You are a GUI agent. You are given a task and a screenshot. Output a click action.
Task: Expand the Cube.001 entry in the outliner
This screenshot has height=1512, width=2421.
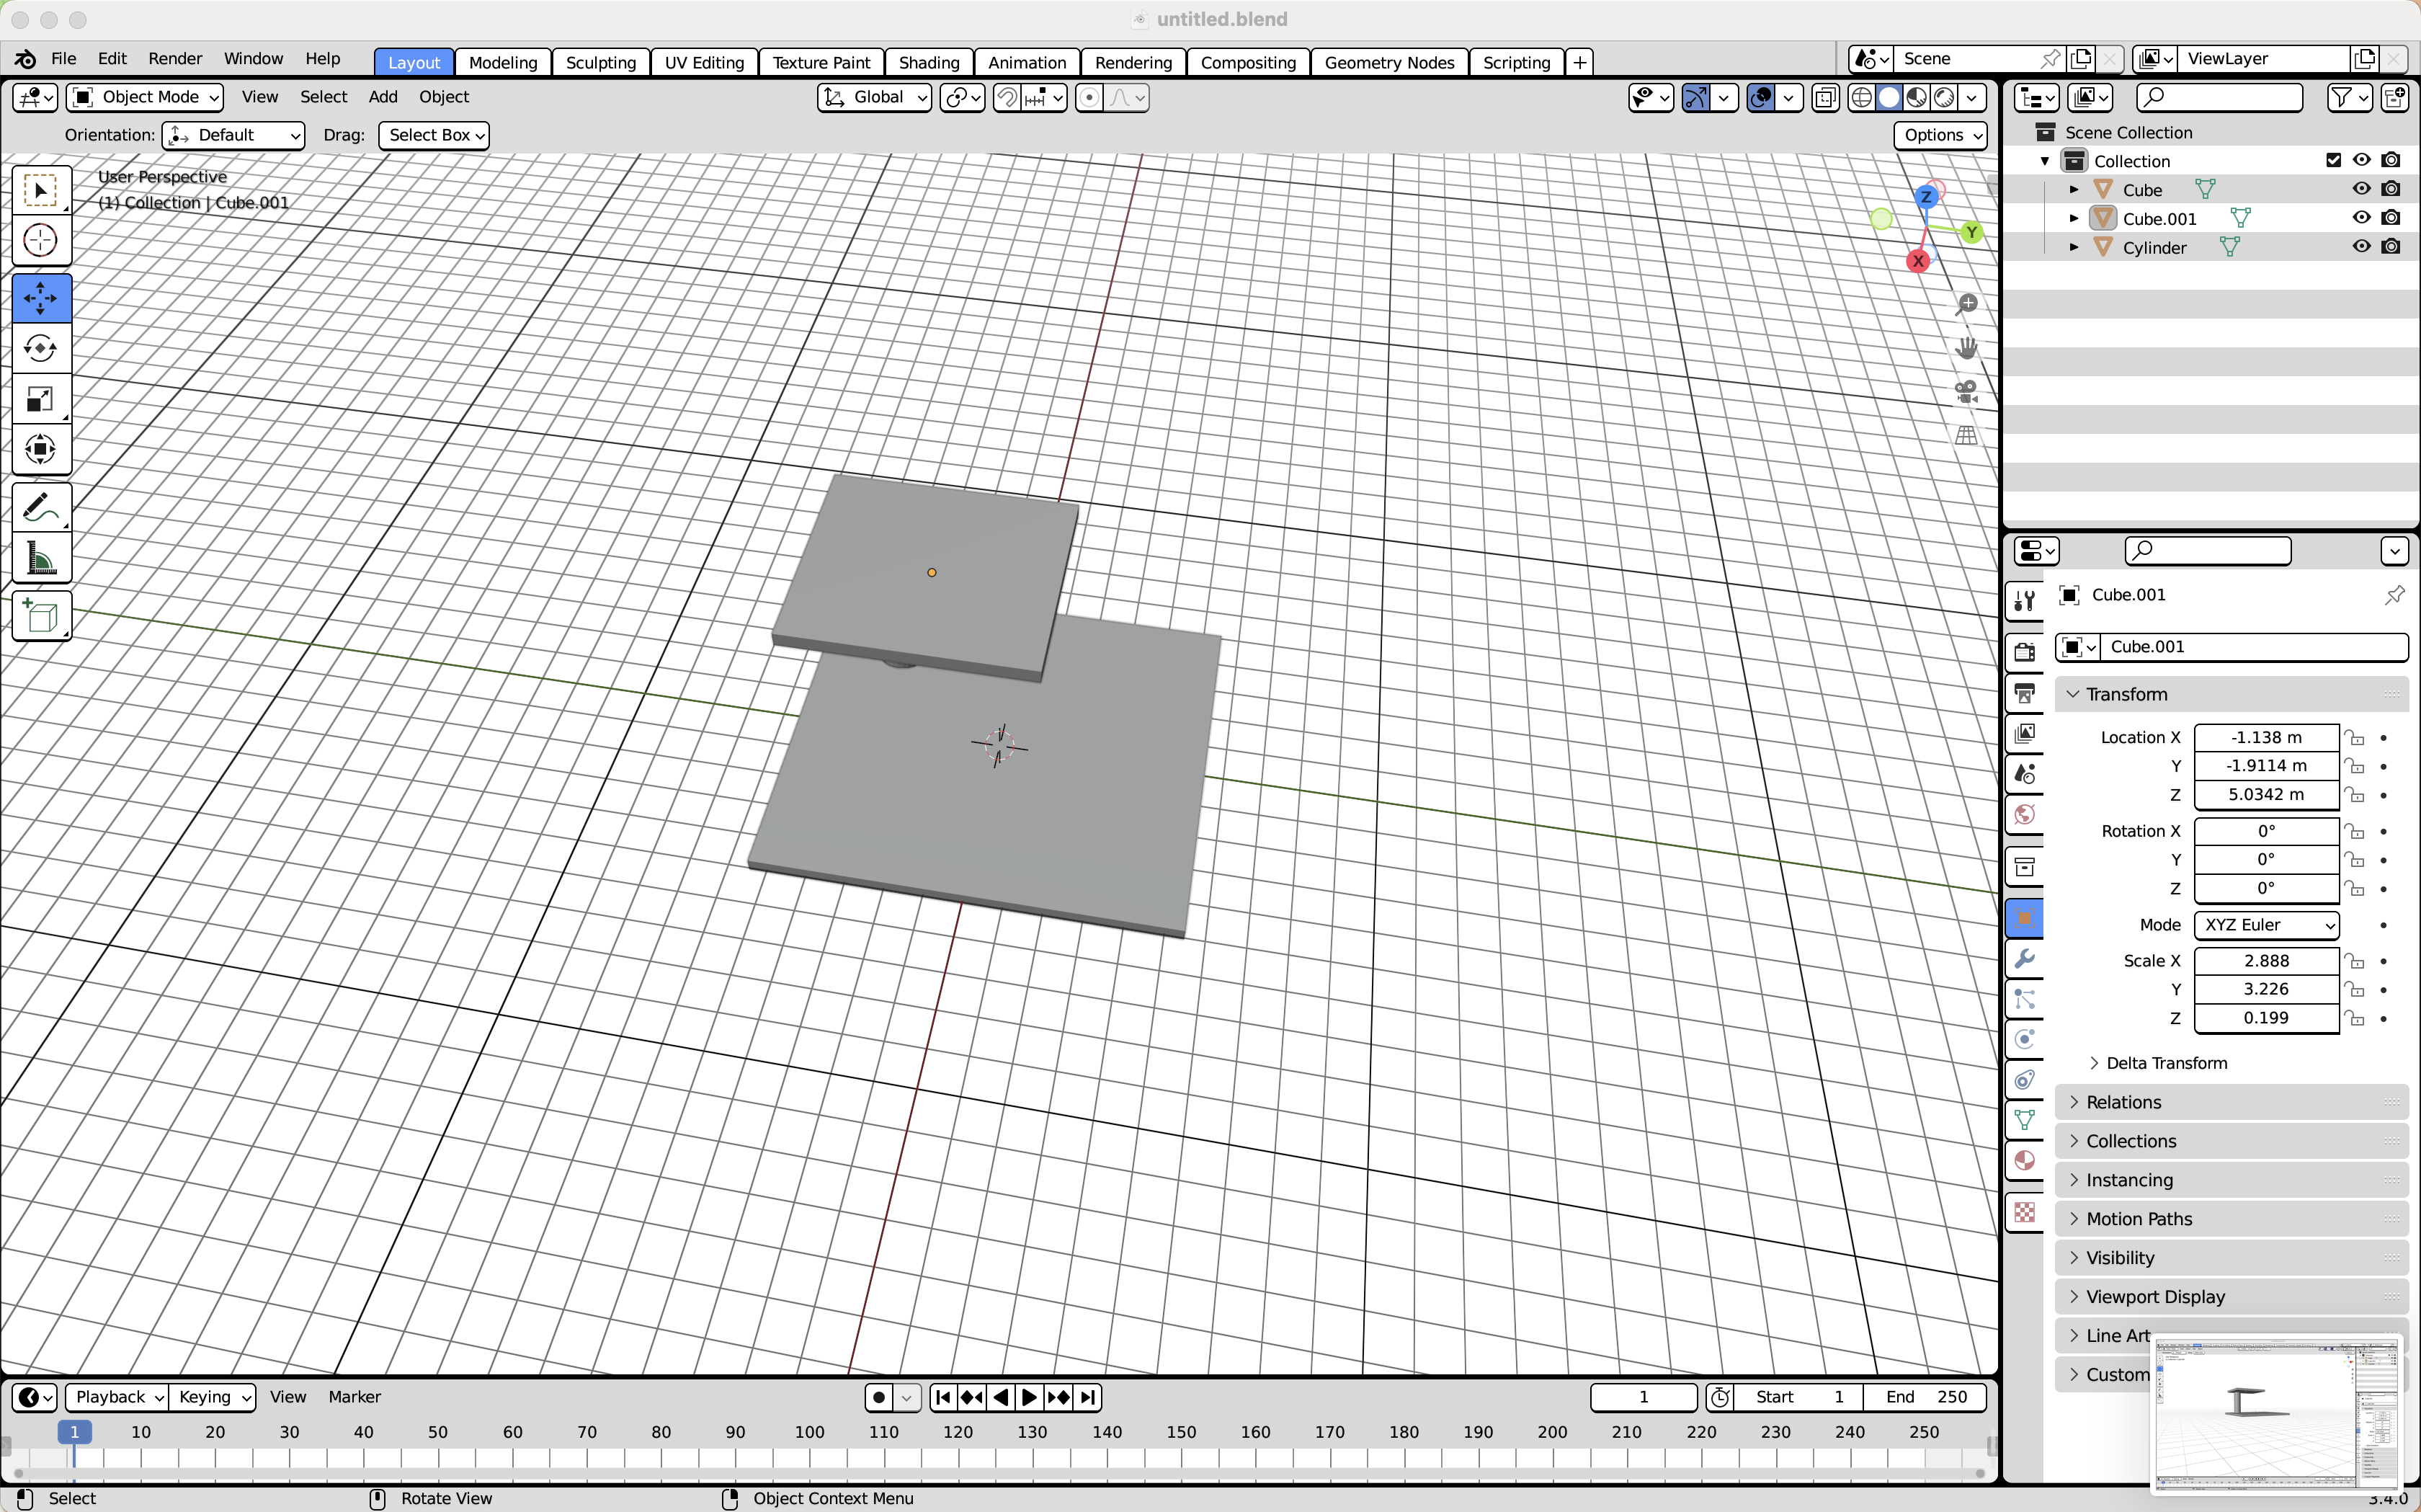click(x=2073, y=217)
